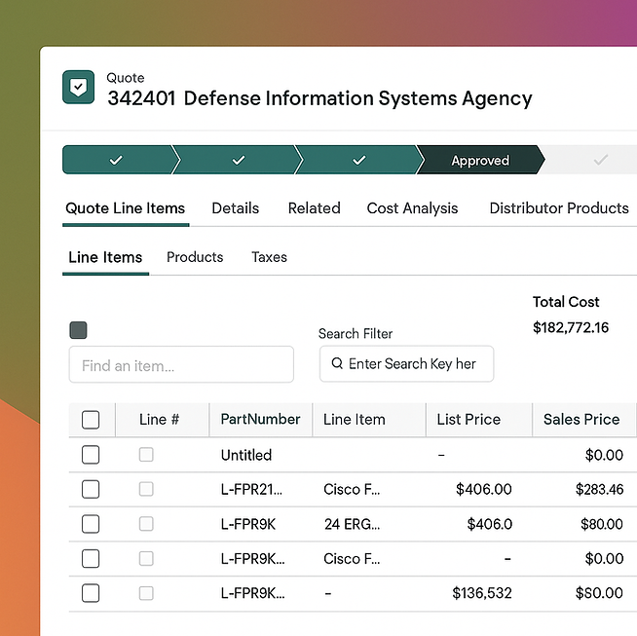This screenshot has height=636, width=637.
Task: Select the second completed path stage
Action: (239, 160)
